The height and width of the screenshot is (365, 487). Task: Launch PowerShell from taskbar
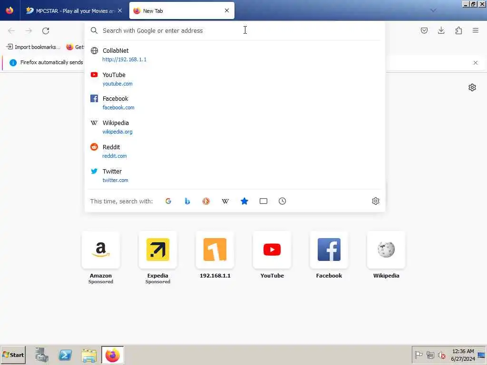pyautogui.click(x=65, y=355)
